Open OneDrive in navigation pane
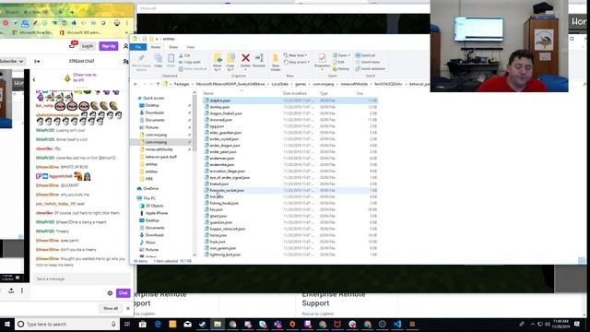The width and height of the screenshot is (590, 332). 150,188
